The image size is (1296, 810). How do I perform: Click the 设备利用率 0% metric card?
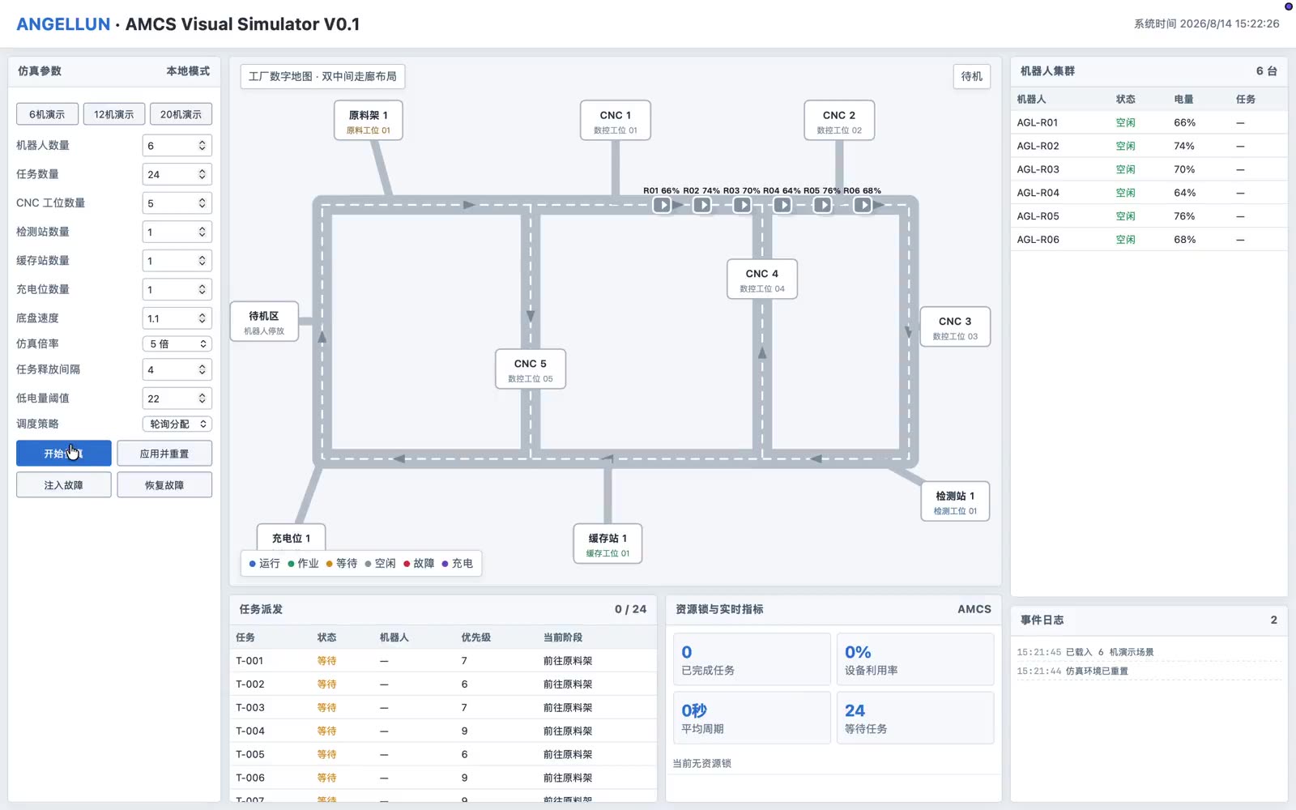coord(914,659)
